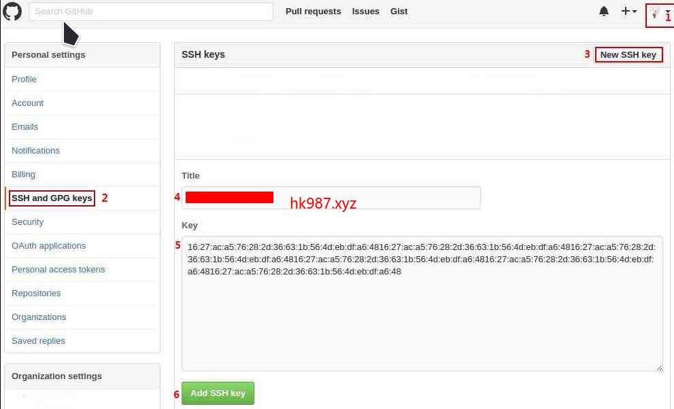The width and height of the screenshot is (674, 409).
Task: Open Organizations settings
Action: click(39, 317)
